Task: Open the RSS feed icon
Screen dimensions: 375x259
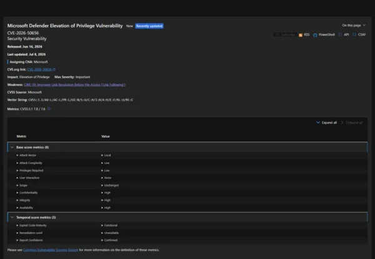Action: point(301,35)
